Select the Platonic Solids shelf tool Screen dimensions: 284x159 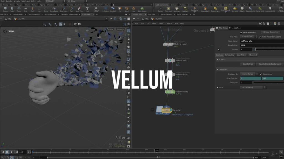click(96, 9)
